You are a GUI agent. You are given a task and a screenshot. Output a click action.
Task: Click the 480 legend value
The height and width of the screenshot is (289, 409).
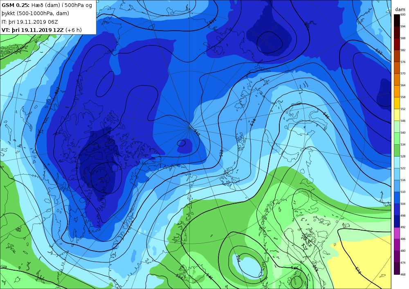403,251
